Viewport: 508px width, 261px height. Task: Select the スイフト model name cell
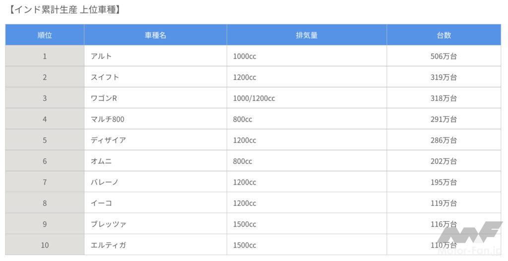(105, 77)
